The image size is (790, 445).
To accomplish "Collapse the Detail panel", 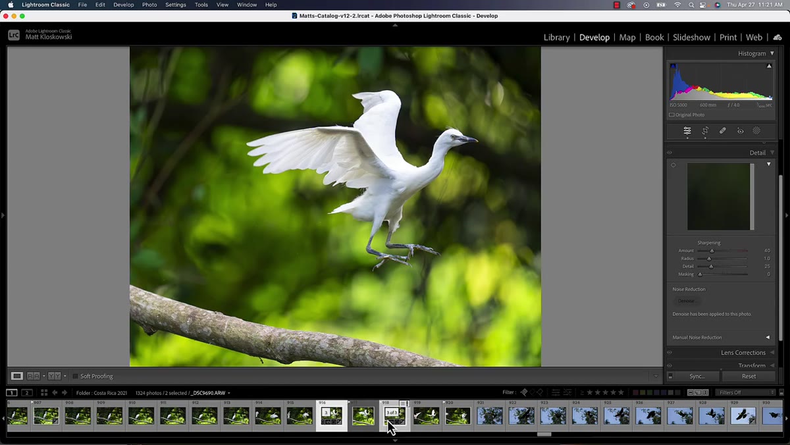I will click(772, 153).
